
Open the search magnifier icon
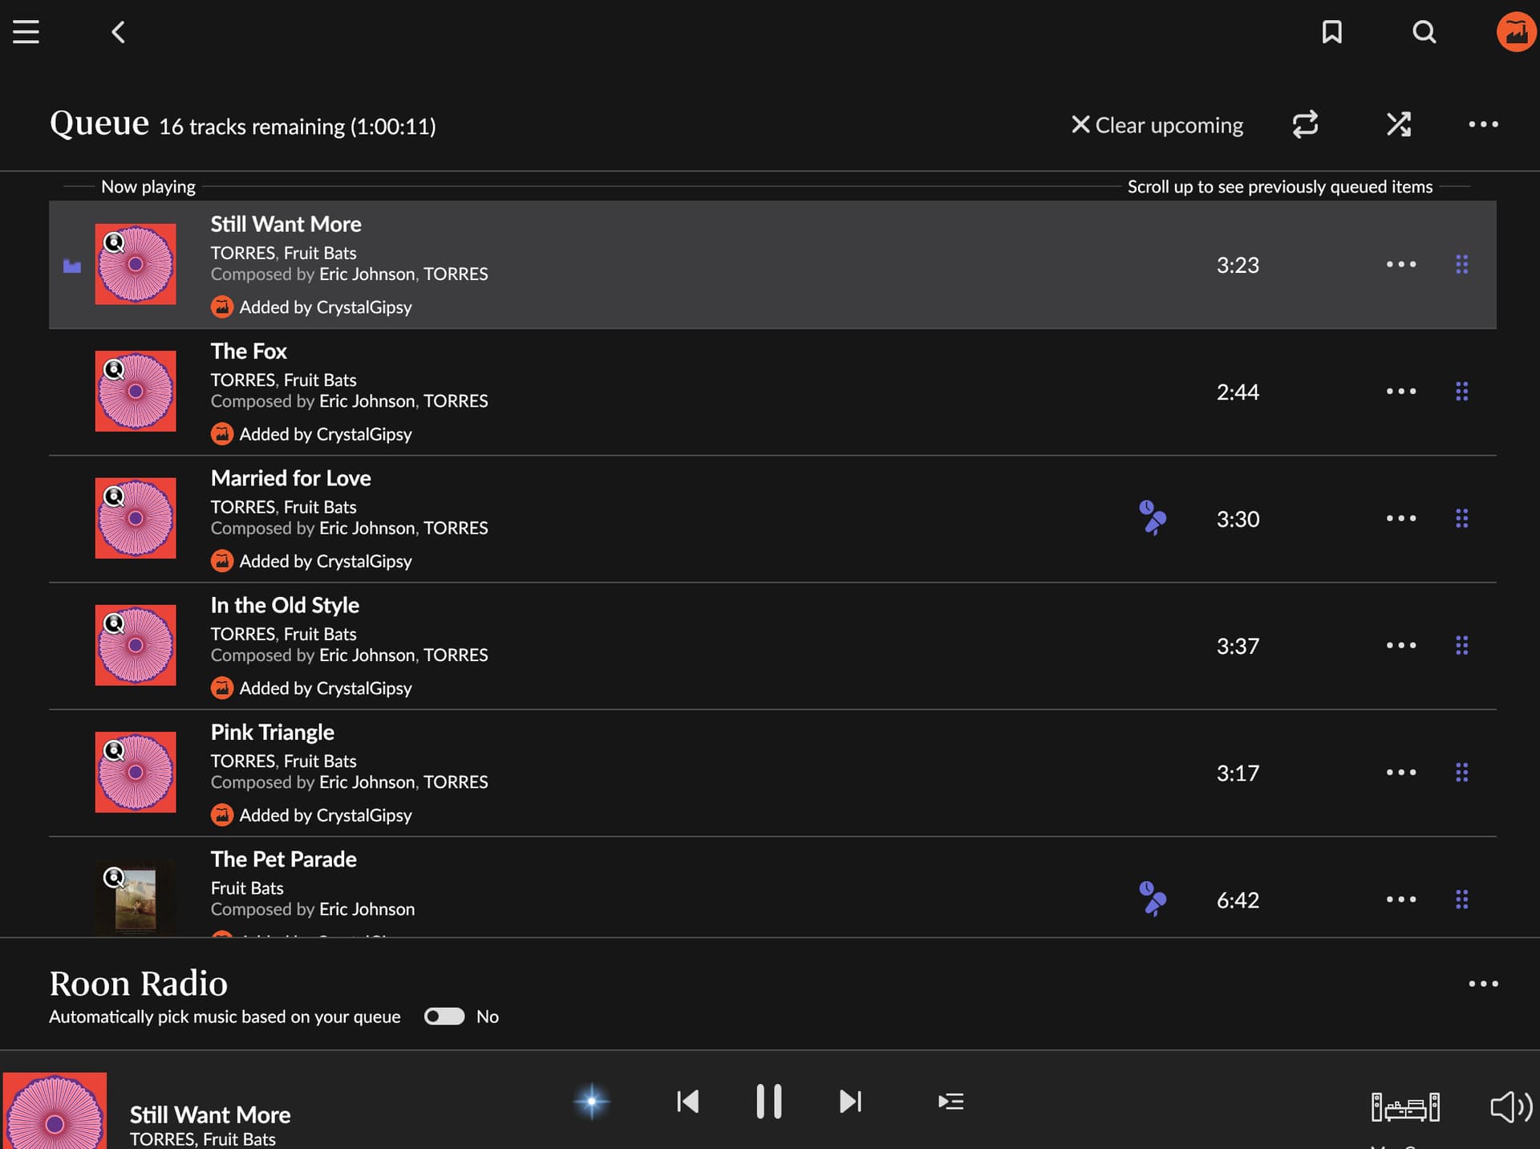tap(1424, 32)
